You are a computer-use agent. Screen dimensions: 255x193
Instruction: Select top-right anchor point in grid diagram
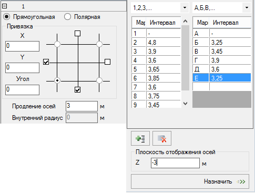[99, 44]
